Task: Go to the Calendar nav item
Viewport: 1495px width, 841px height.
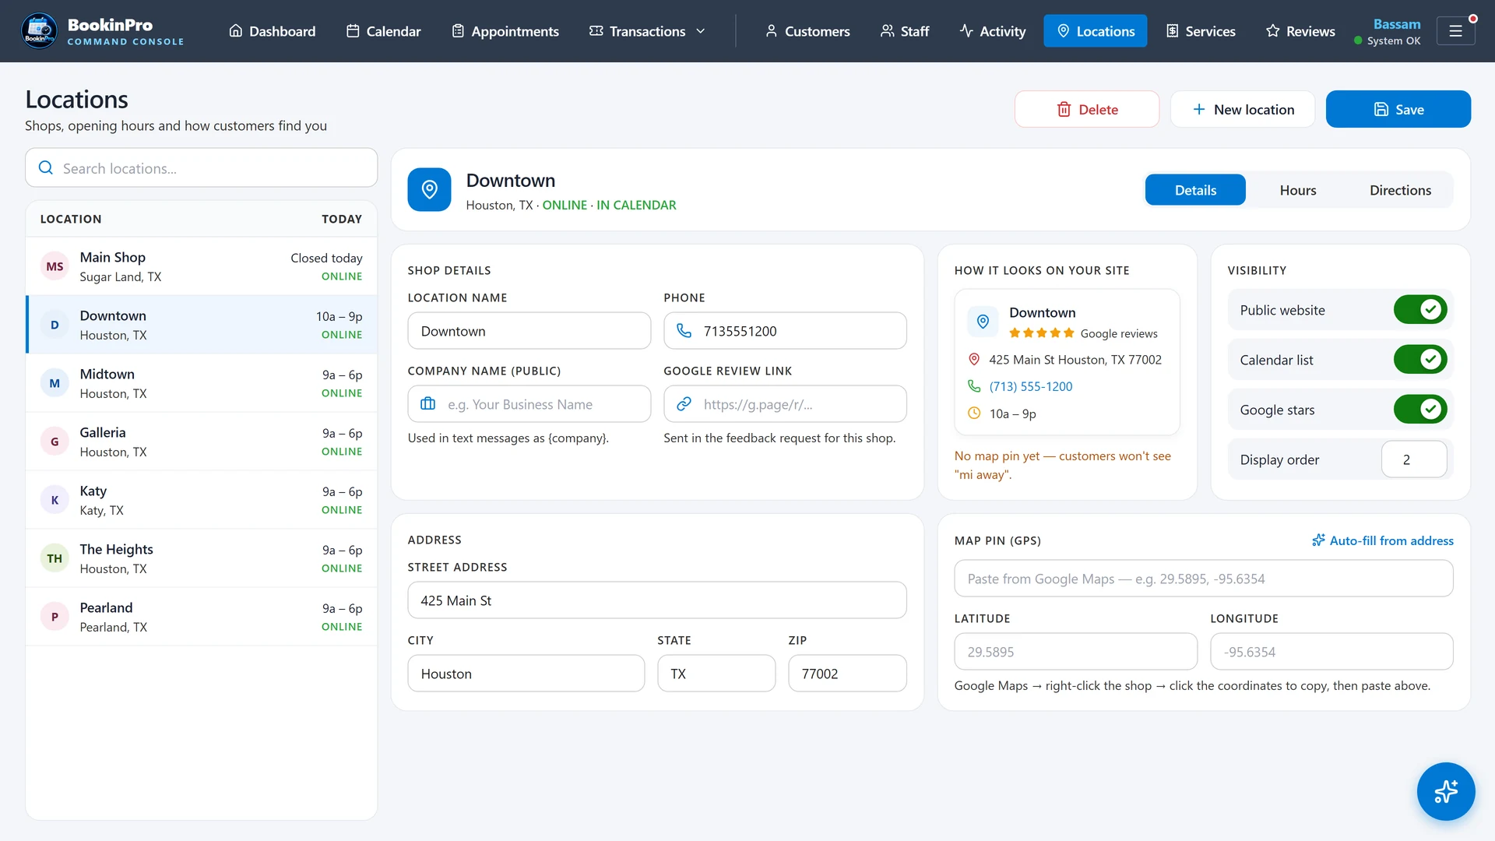Action: [x=384, y=31]
